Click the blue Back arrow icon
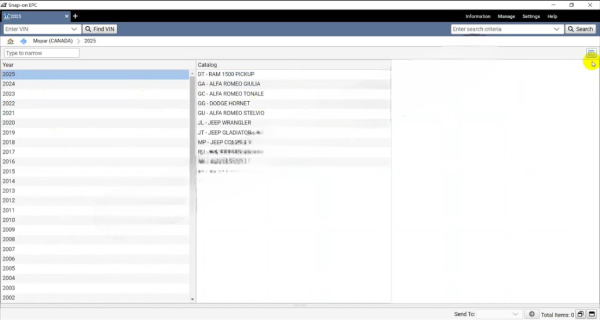Viewport: 600px width, 320px height. (x=23, y=41)
